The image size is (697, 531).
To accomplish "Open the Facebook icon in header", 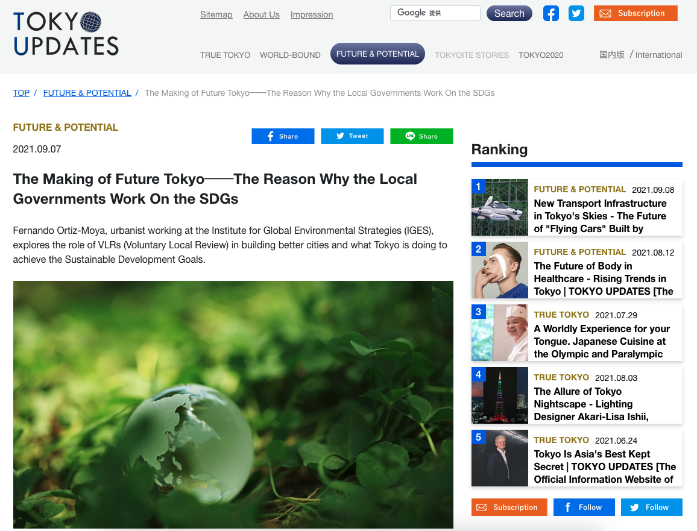I will [x=550, y=13].
